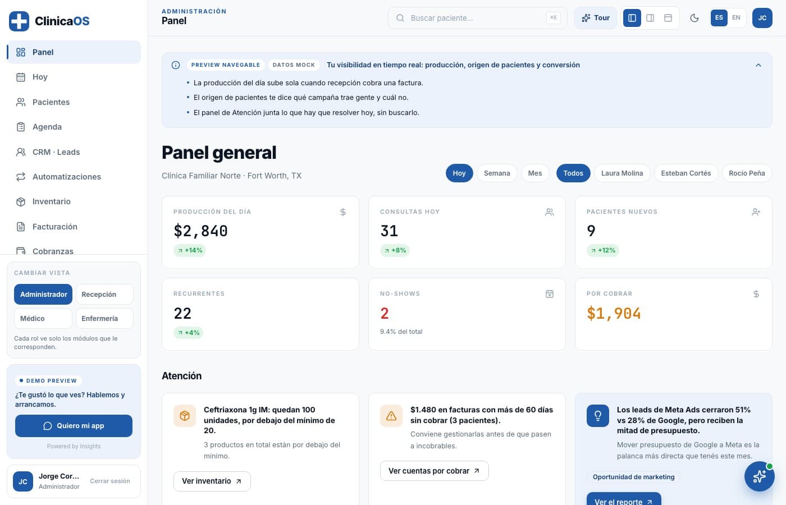The image size is (786, 505).
Task: Switch view to Recepción role
Action: coord(104,295)
